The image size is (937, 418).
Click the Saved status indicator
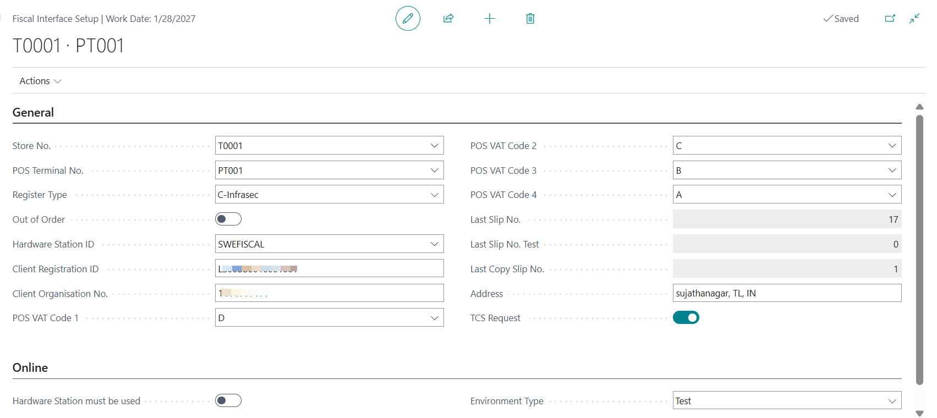click(841, 19)
